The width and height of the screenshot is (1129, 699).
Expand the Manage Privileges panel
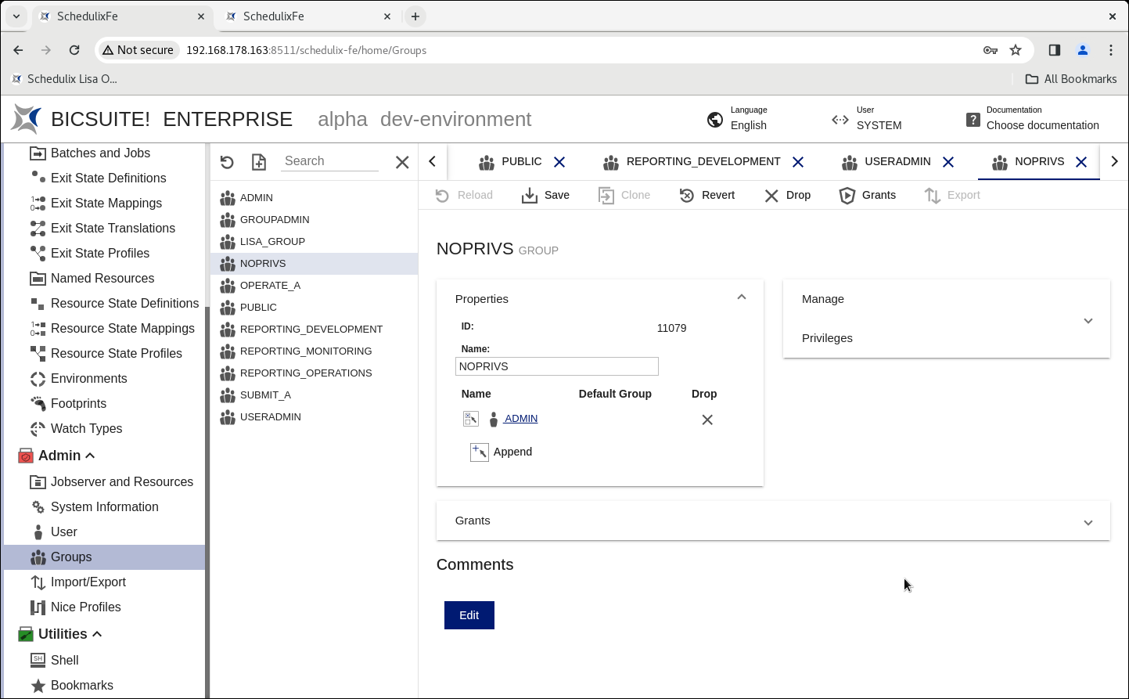[x=1088, y=321]
